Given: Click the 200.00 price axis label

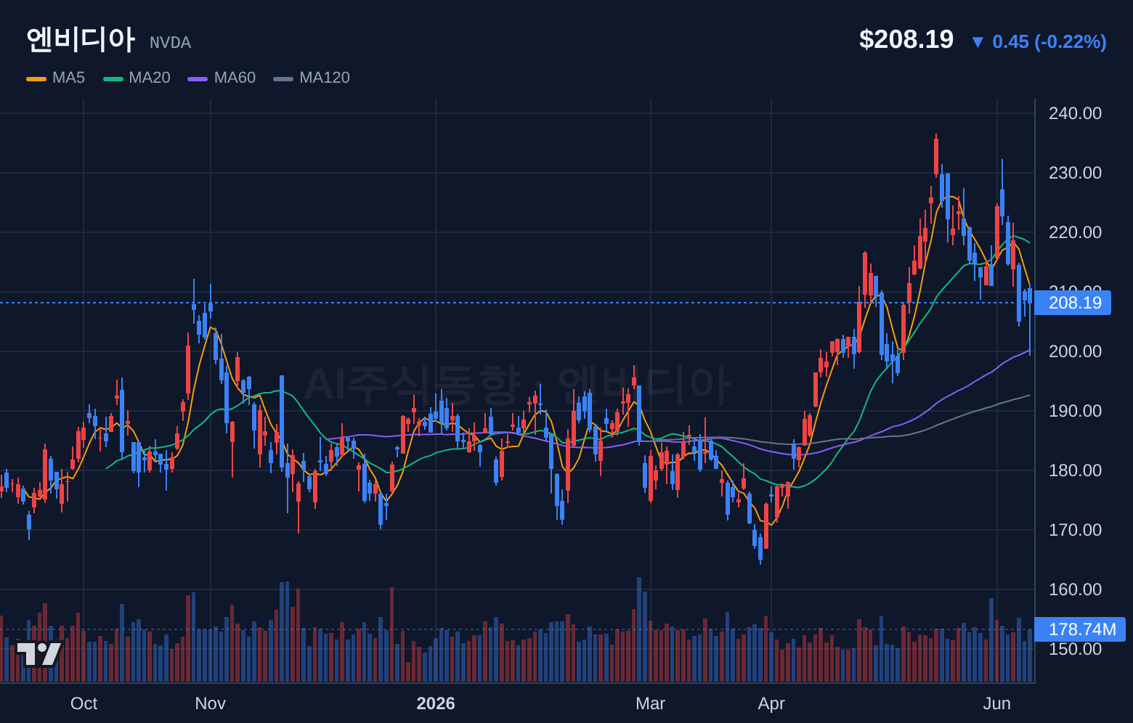Looking at the screenshot, I should [x=1075, y=351].
